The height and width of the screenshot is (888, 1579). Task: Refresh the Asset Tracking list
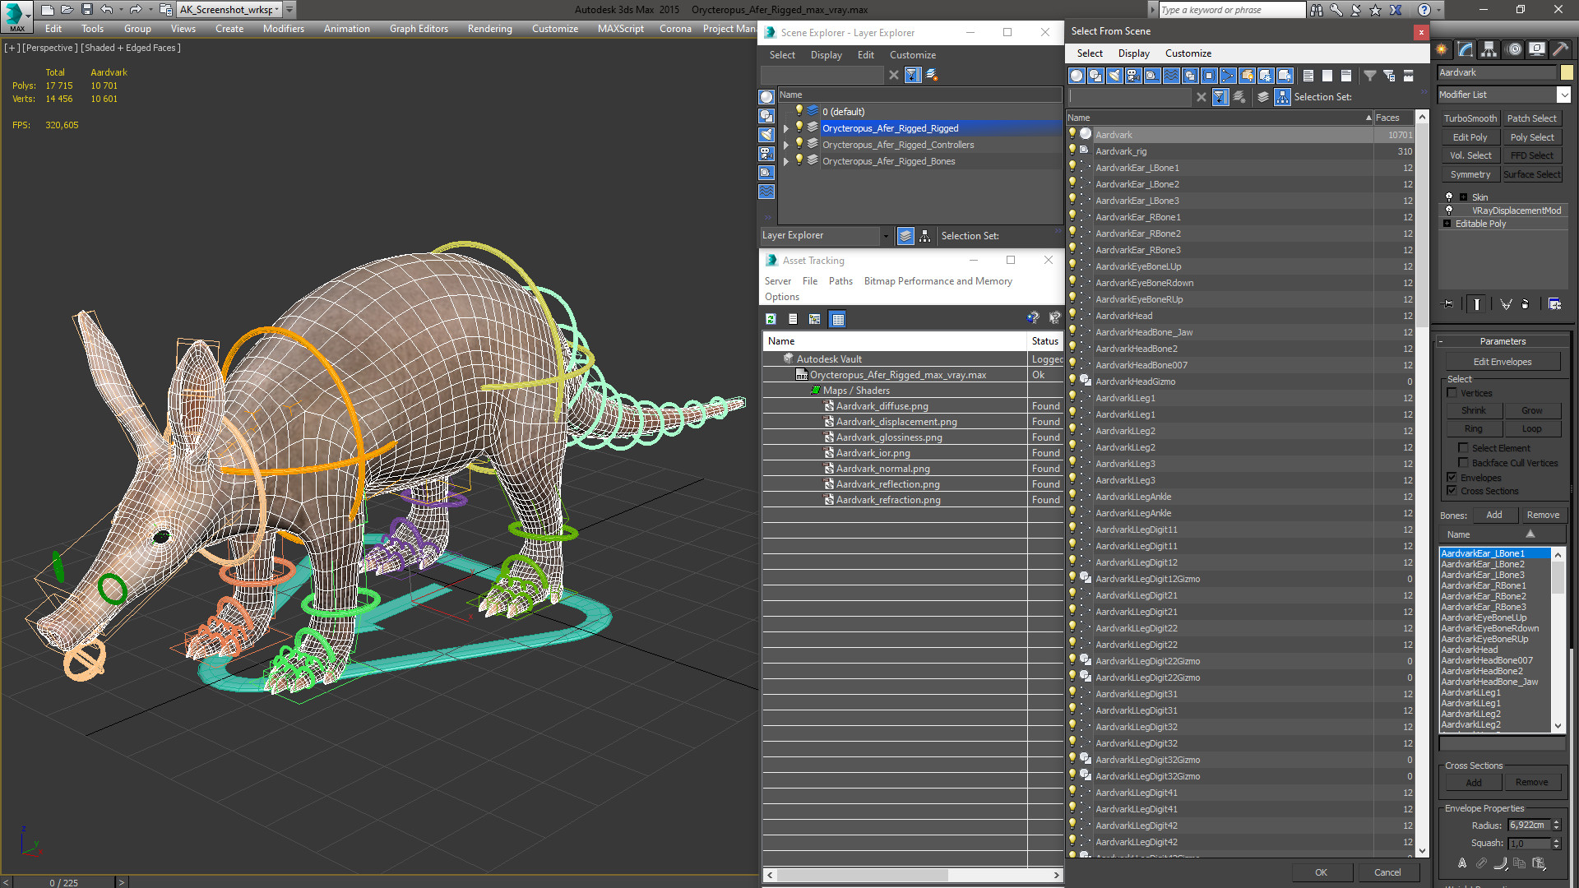click(x=771, y=319)
